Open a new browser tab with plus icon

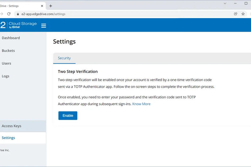pos(51,6)
